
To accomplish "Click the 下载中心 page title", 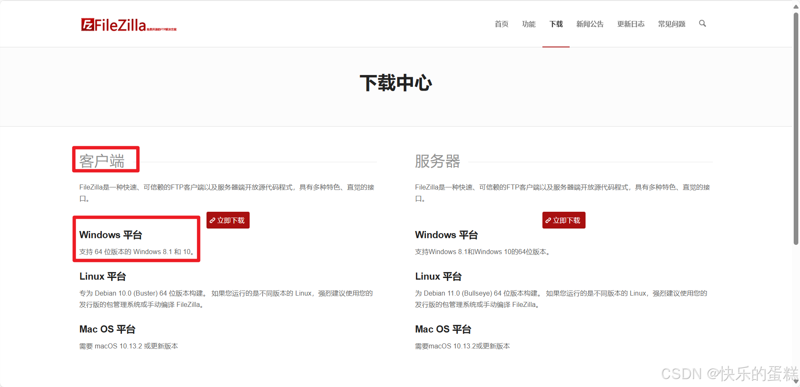I will [x=396, y=83].
